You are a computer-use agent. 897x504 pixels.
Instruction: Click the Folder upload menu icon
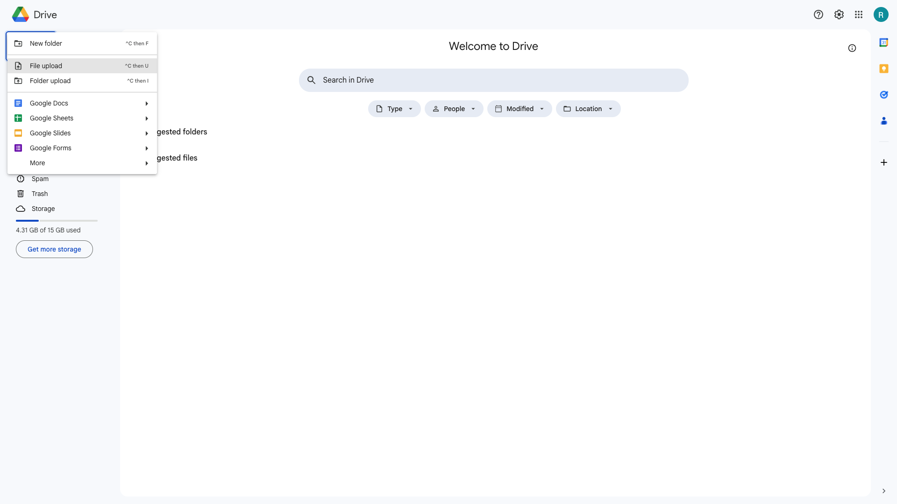click(18, 81)
